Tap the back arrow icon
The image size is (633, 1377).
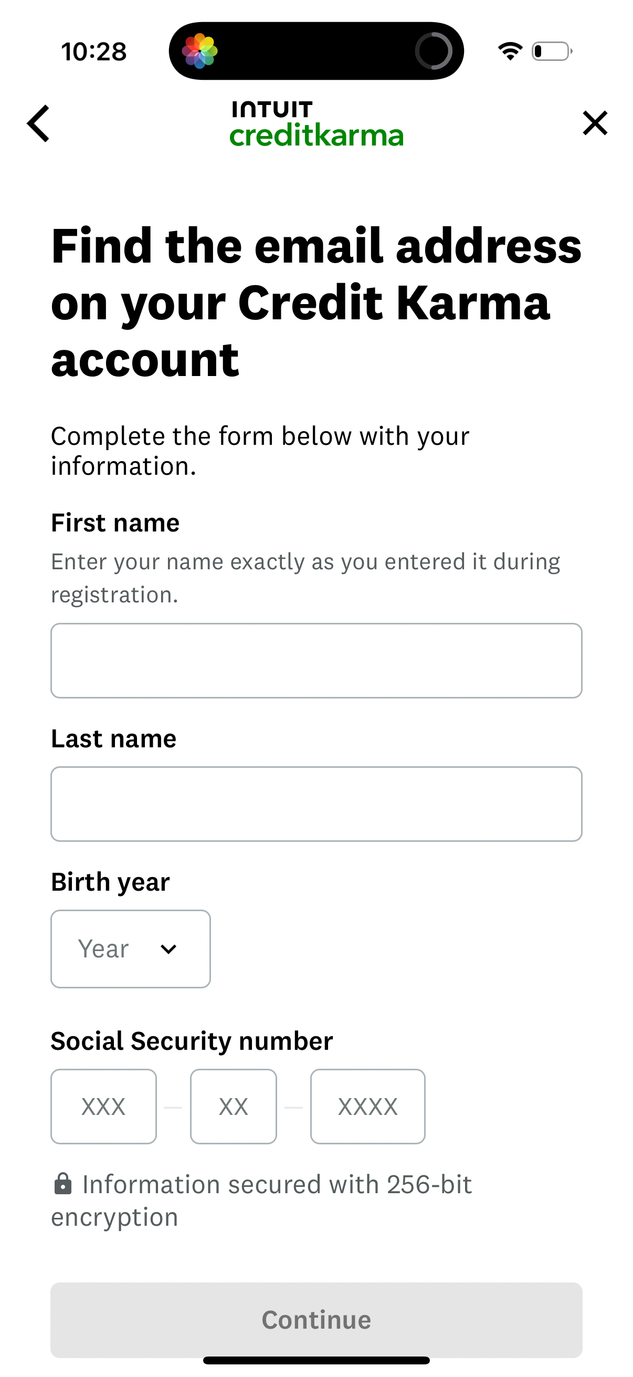(38, 123)
